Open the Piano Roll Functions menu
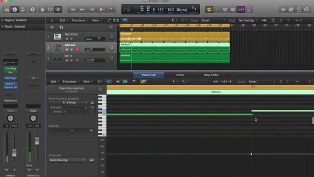This screenshot has width=314, height=177. pyautogui.click(x=71, y=82)
